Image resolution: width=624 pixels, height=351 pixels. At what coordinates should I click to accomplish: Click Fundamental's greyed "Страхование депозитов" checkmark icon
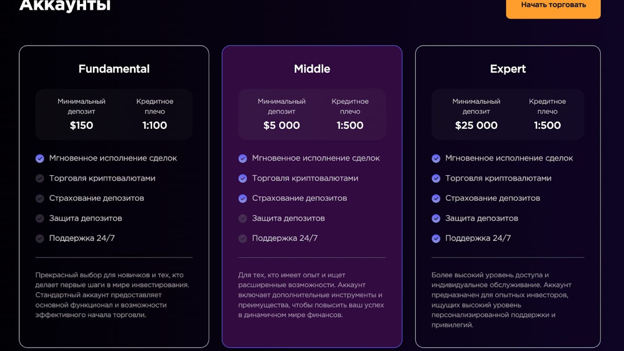40,199
